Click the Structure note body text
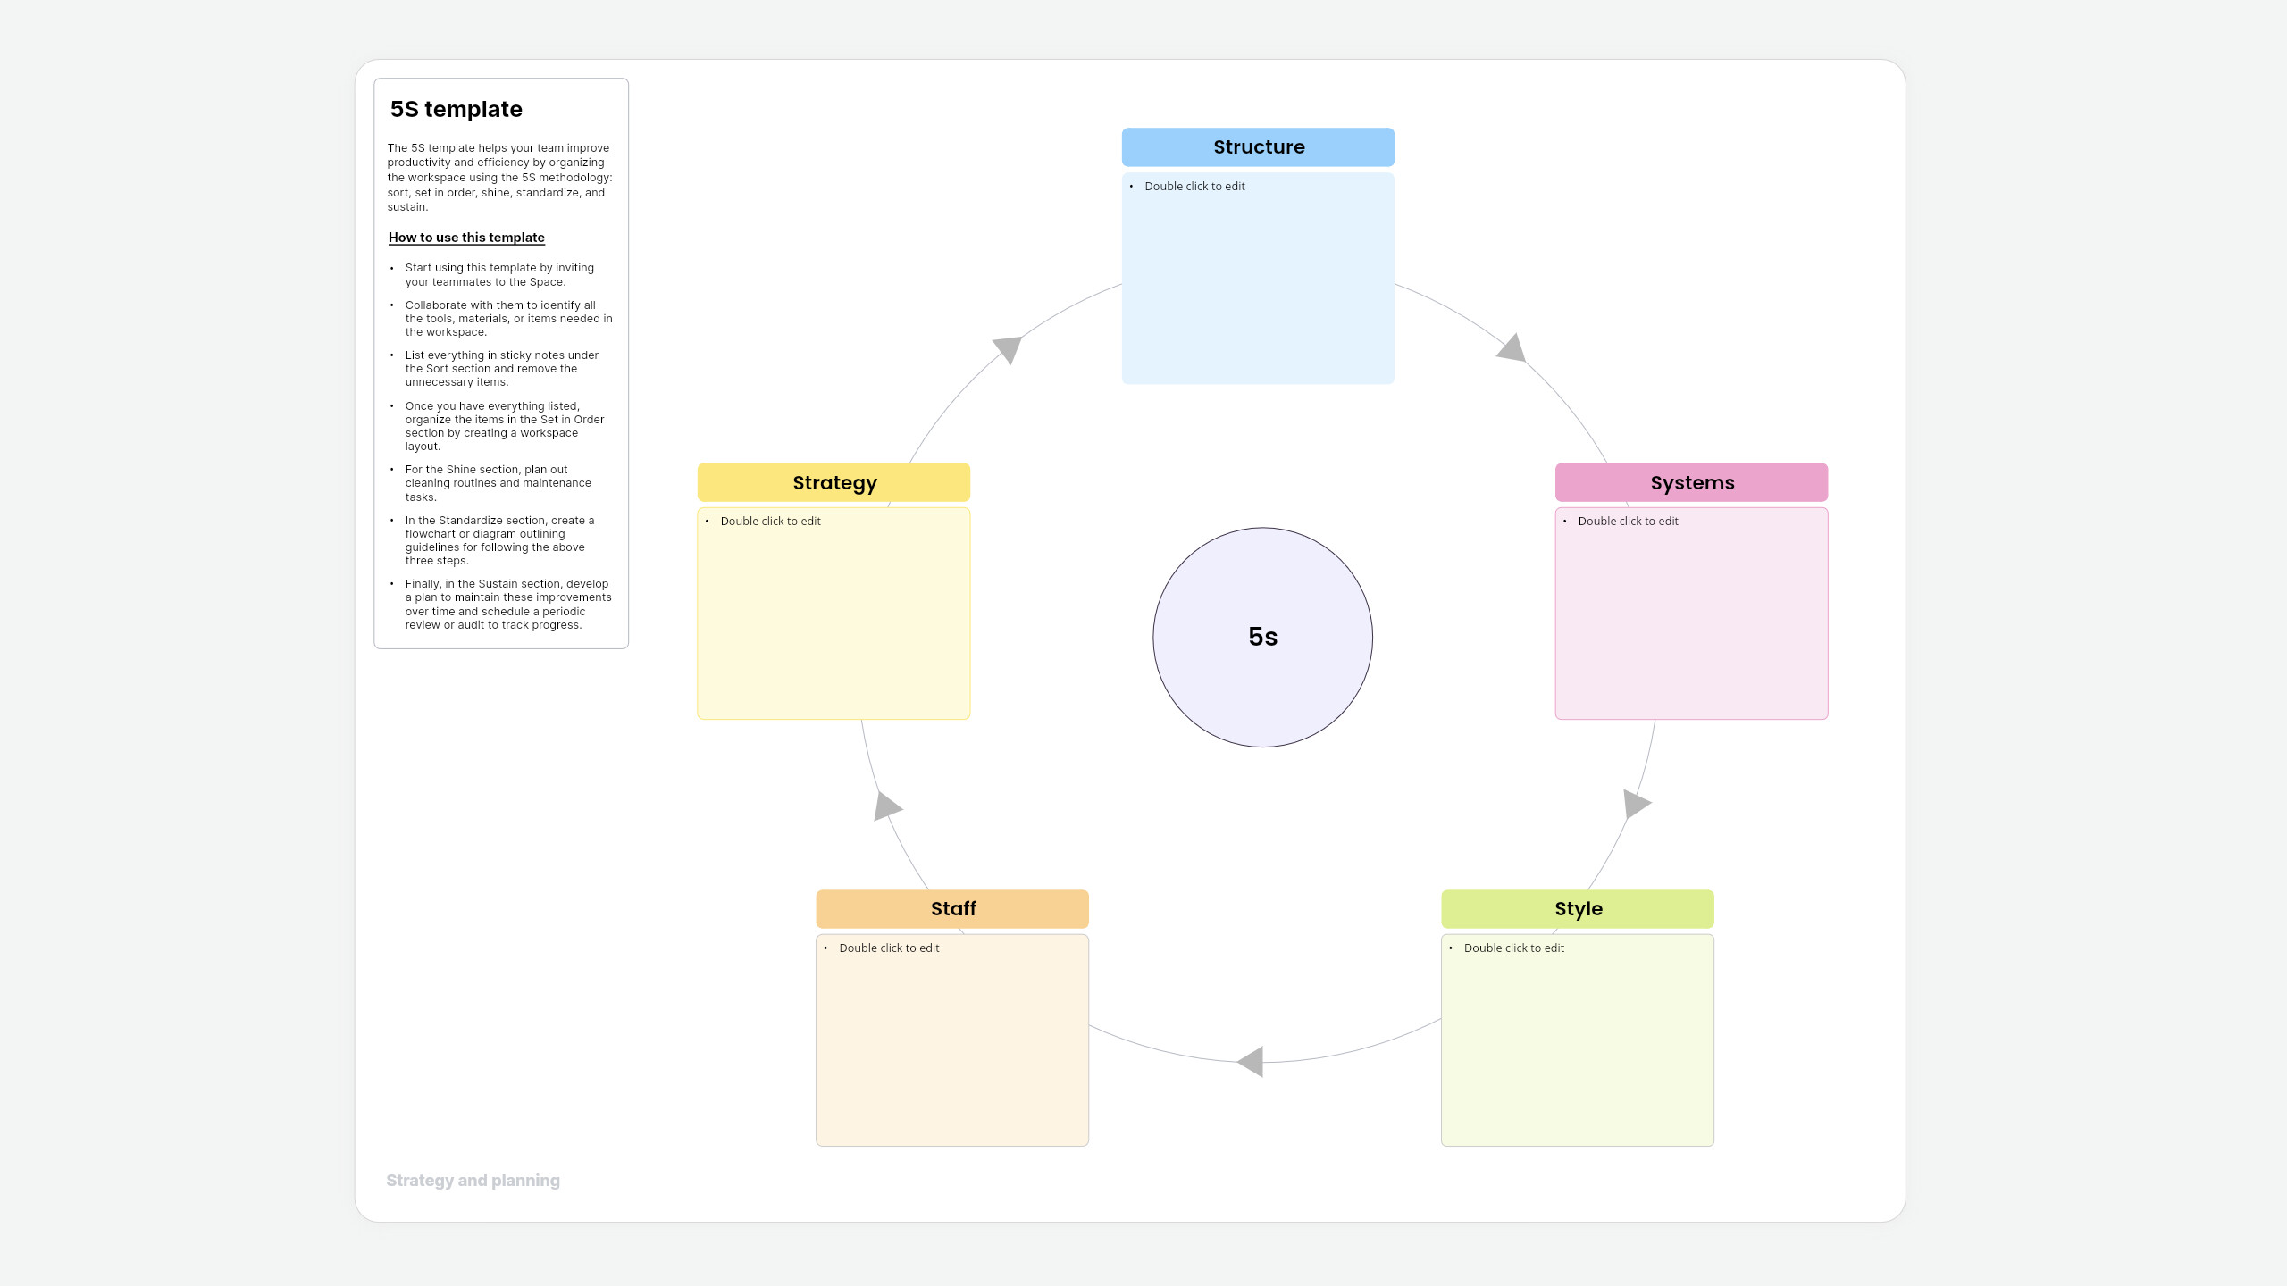2287x1286 pixels. click(1194, 187)
